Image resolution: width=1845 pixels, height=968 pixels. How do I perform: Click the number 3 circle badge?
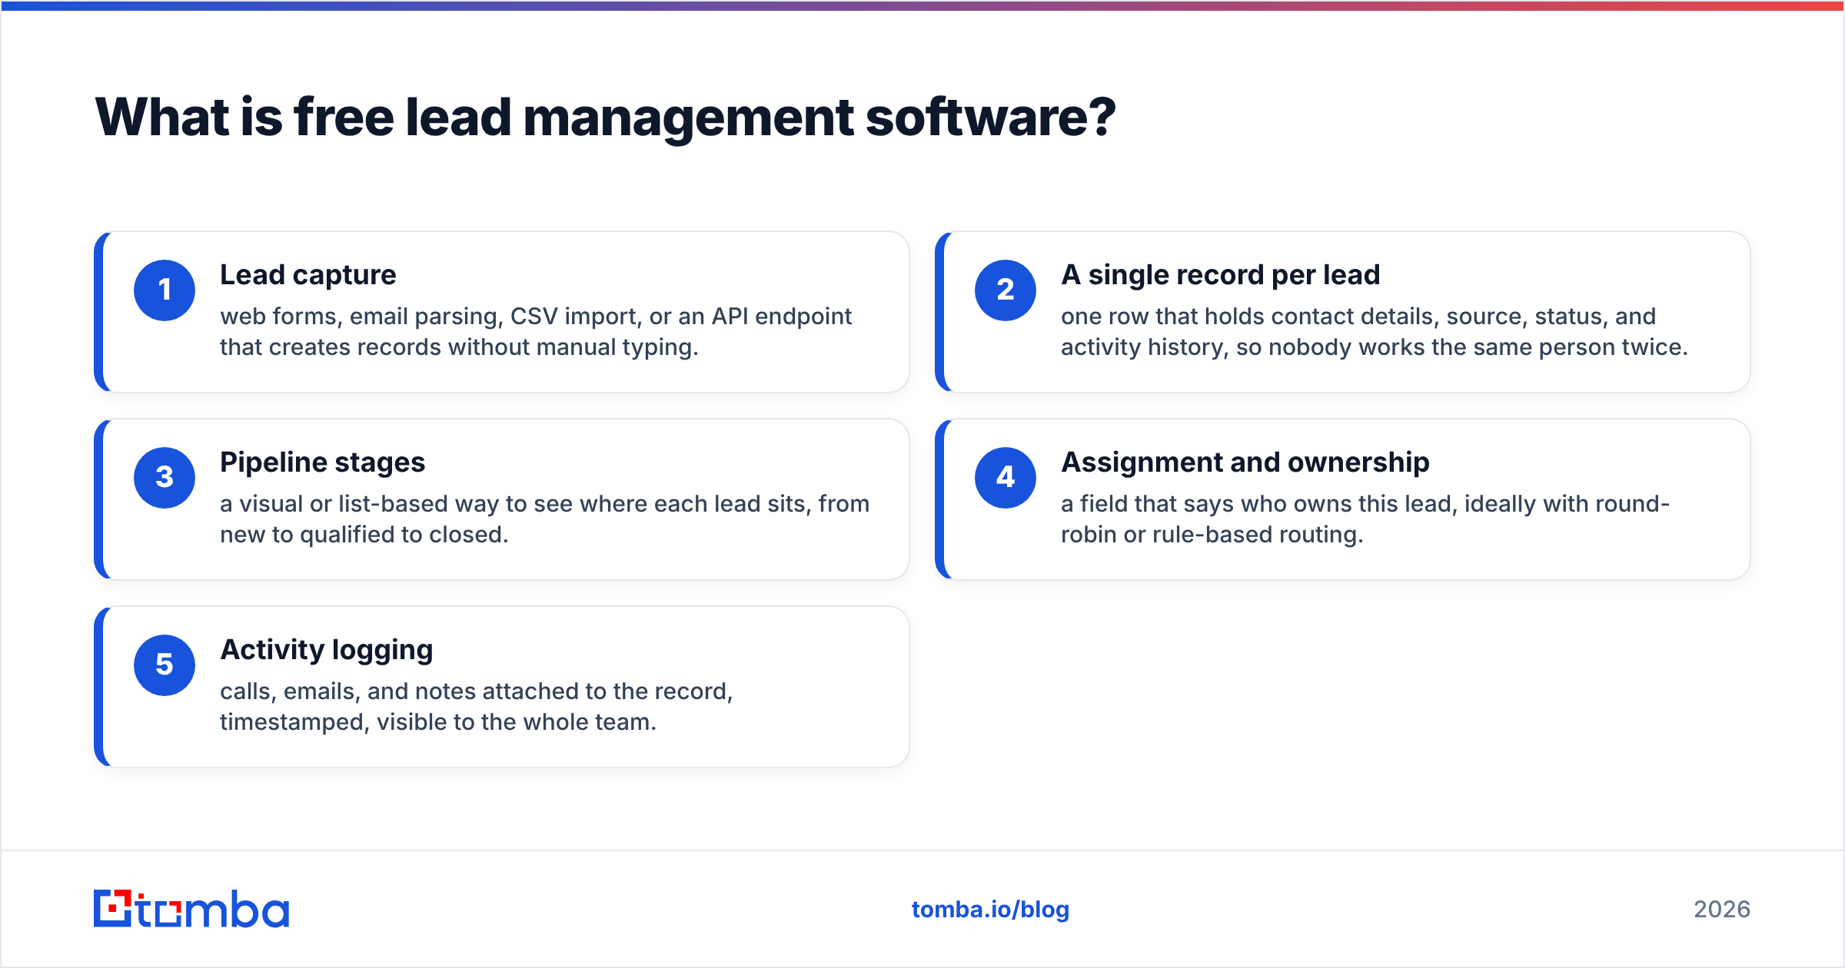165,478
